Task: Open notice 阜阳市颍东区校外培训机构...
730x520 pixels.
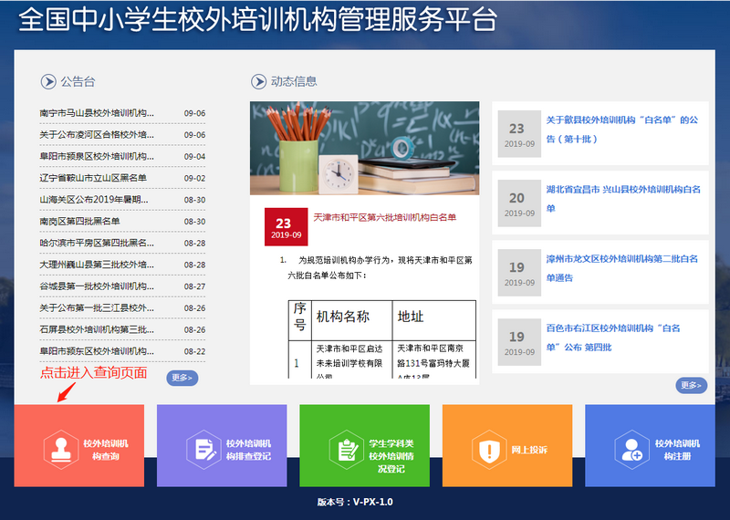Action: [97, 351]
